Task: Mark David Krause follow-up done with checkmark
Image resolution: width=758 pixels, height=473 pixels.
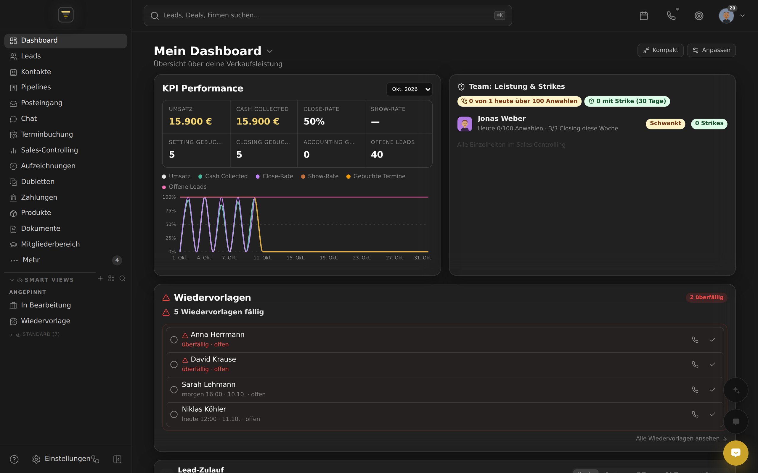Action: click(712, 365)
